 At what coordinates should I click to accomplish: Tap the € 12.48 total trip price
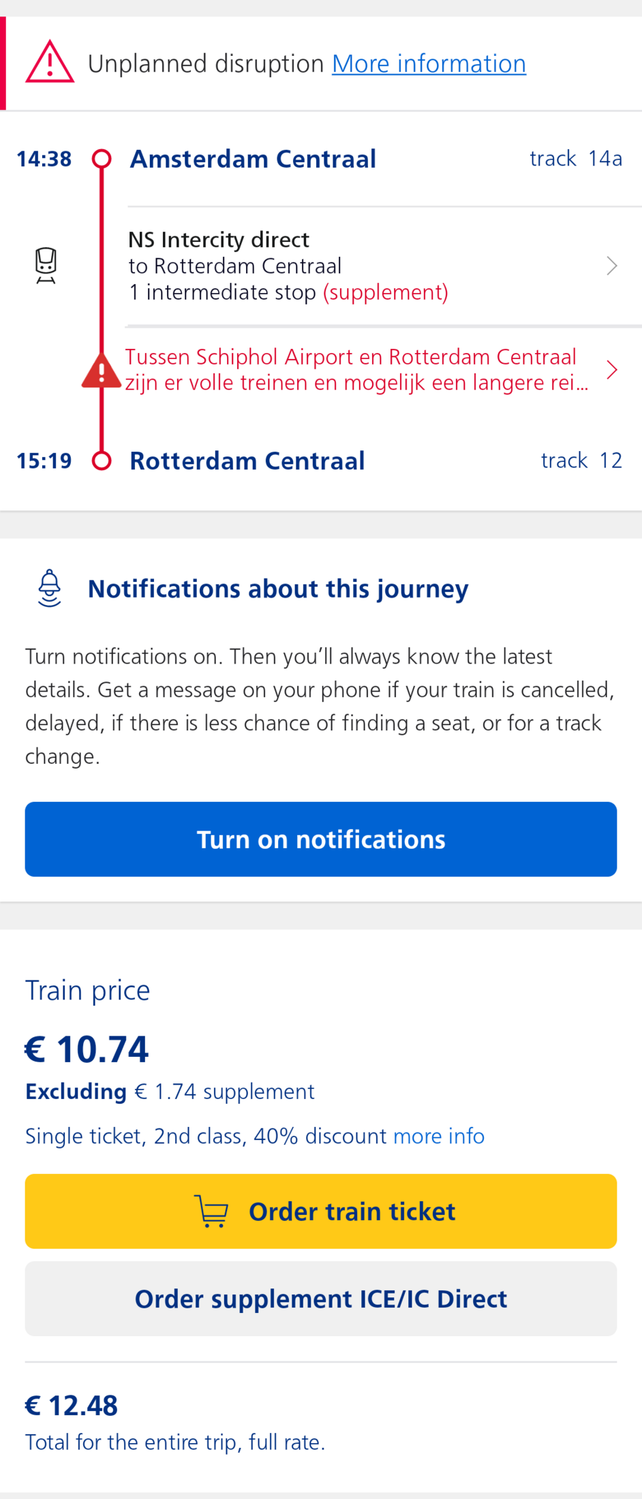(72, 1406)
